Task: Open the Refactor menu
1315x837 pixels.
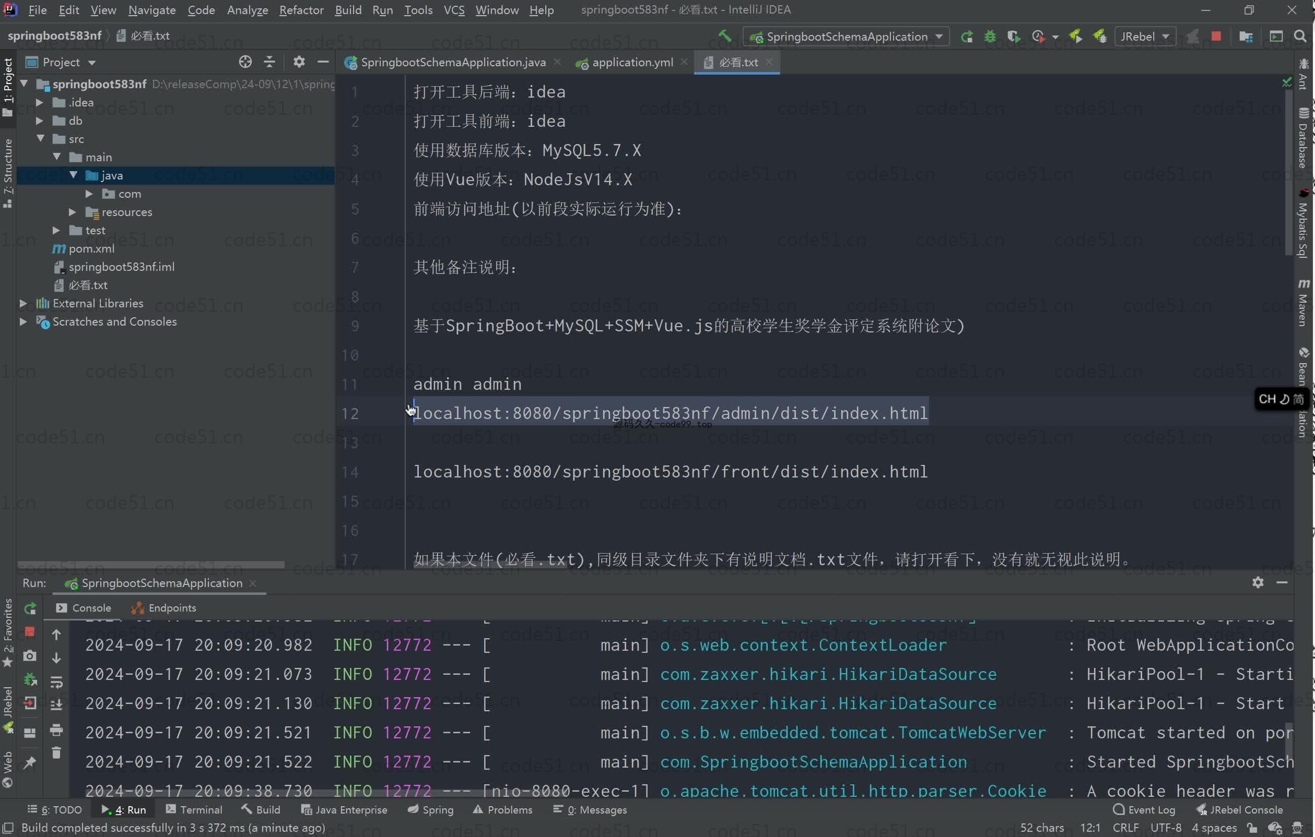Action: [x=301, y=10]
